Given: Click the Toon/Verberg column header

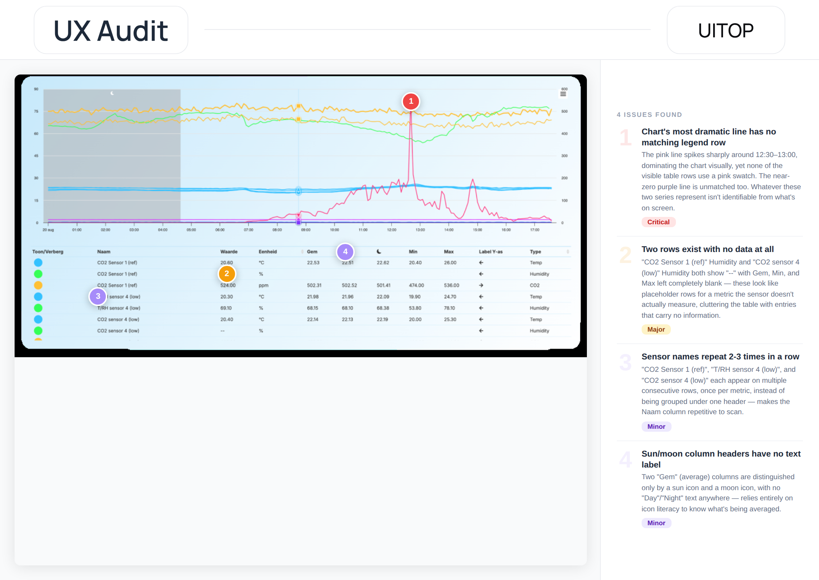Looking at the screenshot, I should pyautogui.click(x=48, y=252).
